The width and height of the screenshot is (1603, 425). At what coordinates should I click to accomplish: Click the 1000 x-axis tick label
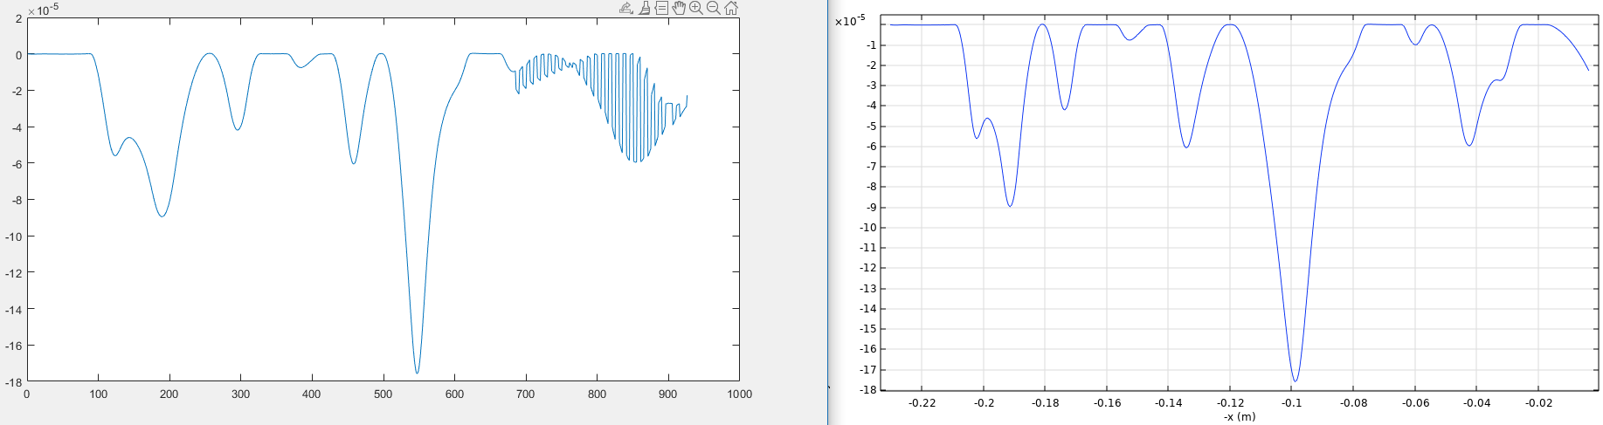pos(739,394)
